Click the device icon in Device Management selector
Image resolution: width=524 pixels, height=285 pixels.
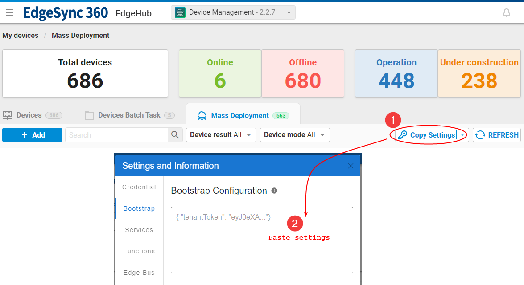point(180,12)
